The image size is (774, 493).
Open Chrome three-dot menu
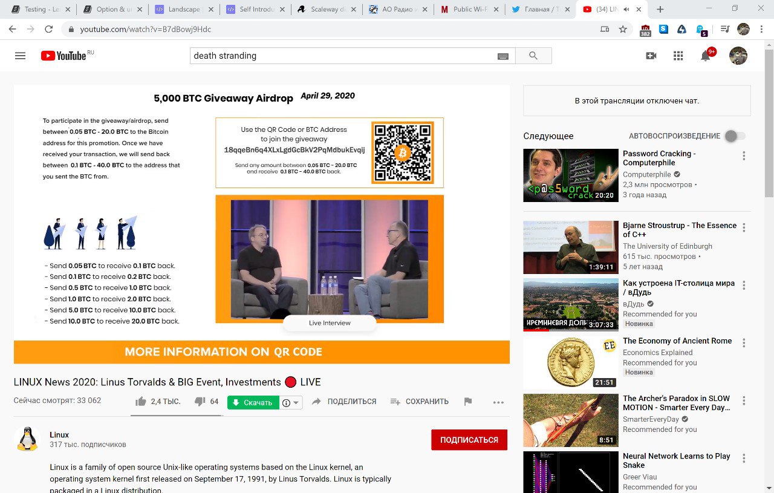pos(761,29)
